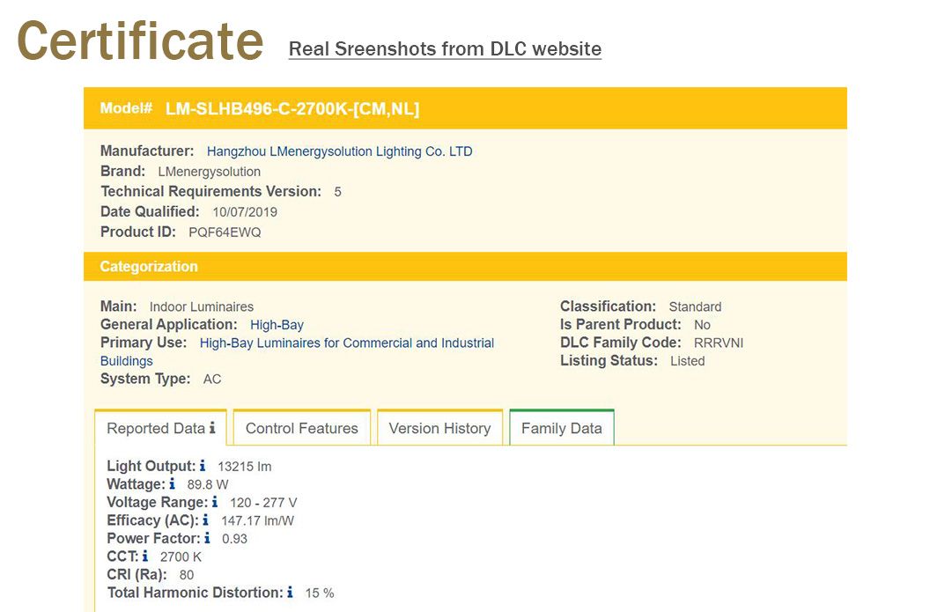This screenshot has height=612, width=930.
Task: Click the Power Factor info icon
Action: [207, 538]
